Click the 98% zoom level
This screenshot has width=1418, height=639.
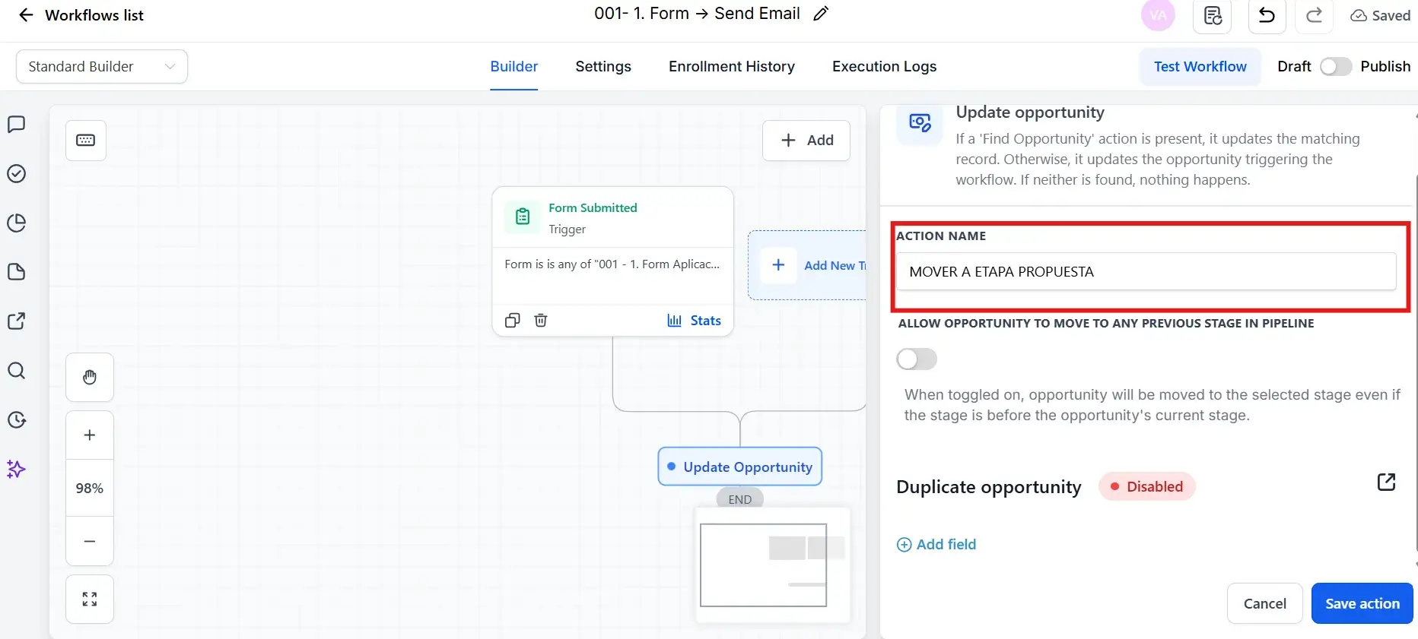[x=90, y=489]
